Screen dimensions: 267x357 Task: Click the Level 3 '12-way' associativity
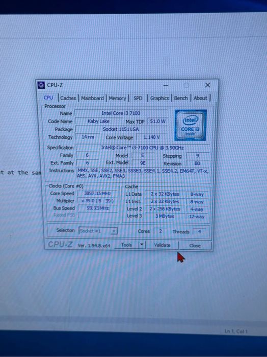[197, 217]
